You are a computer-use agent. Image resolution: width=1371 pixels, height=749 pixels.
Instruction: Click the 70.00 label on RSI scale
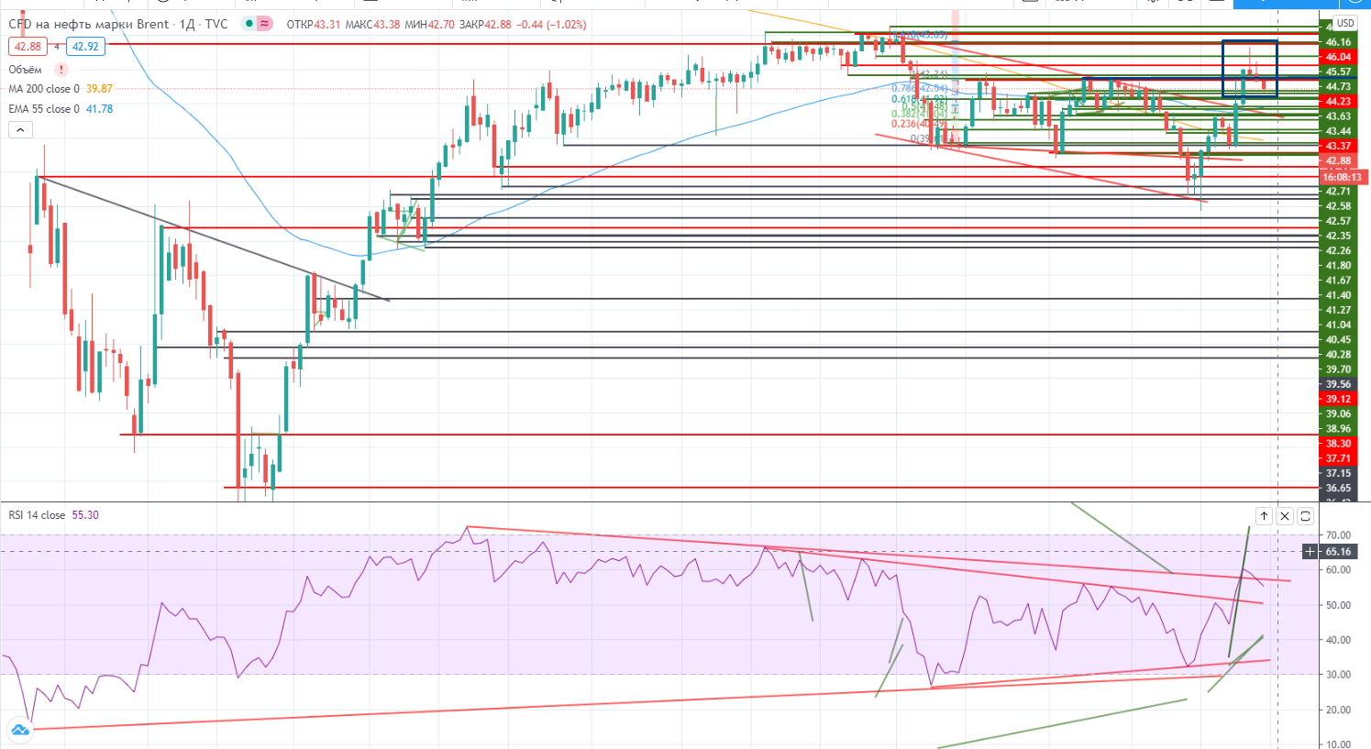pos(1338,534)
